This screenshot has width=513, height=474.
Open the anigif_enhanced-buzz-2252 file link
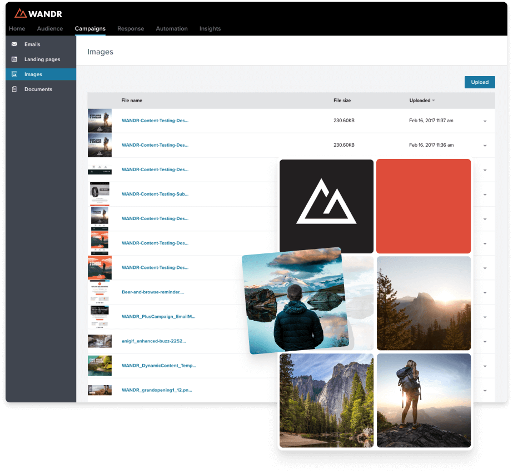[x=154, y=341]
